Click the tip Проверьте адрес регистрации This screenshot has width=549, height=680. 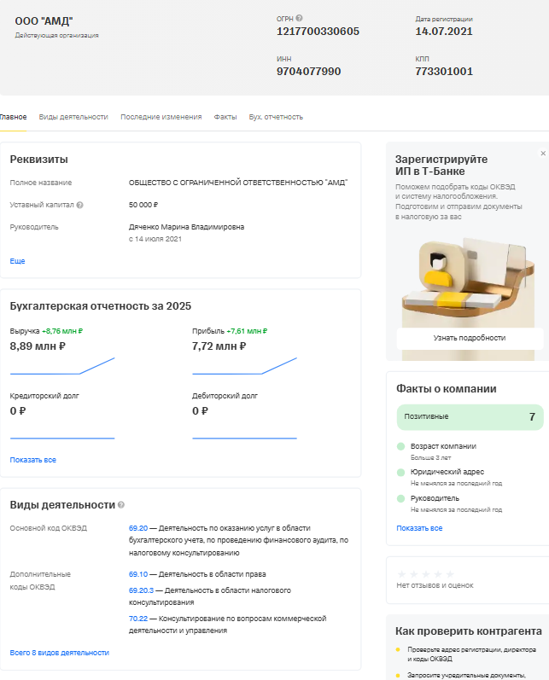pyautogui.click(x=472, y=654)
